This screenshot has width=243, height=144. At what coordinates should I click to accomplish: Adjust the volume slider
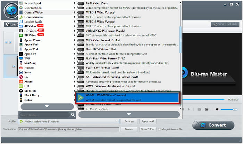coord(229,109)
